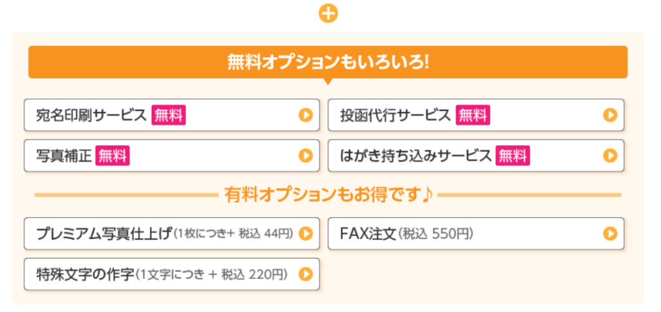Viewport: 661px width, 312px height.
Task: Open the 投函代行サービス link text
Action: pyautogui.click(x=396, y=115)
